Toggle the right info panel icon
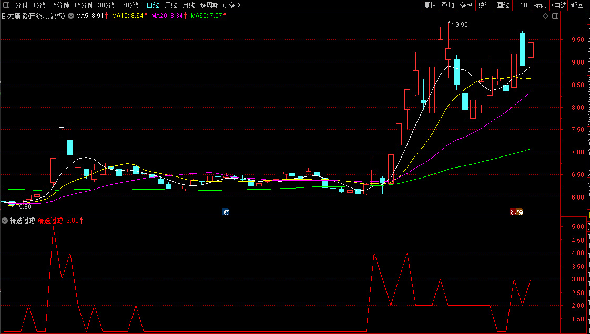Screen dimensions: 590x334 pyautogui.click(x=555, y=16)
